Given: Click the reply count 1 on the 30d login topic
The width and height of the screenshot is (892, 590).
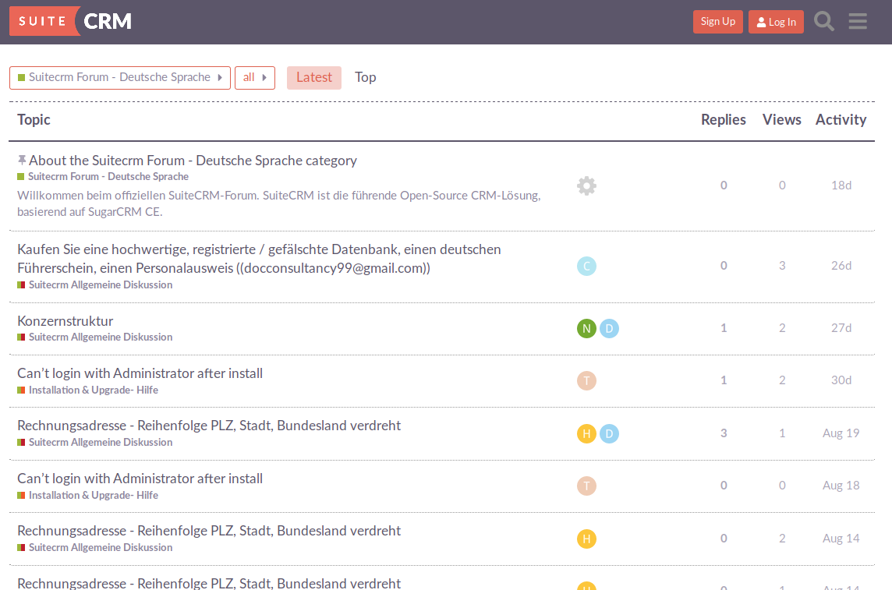Looking at the screenshot, I should coord(724,380).
